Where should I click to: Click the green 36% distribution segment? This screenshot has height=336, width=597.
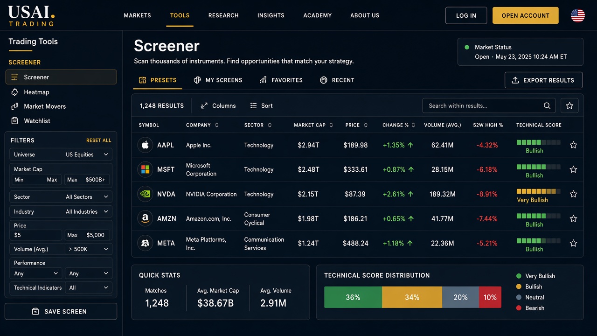coord(353,297)
